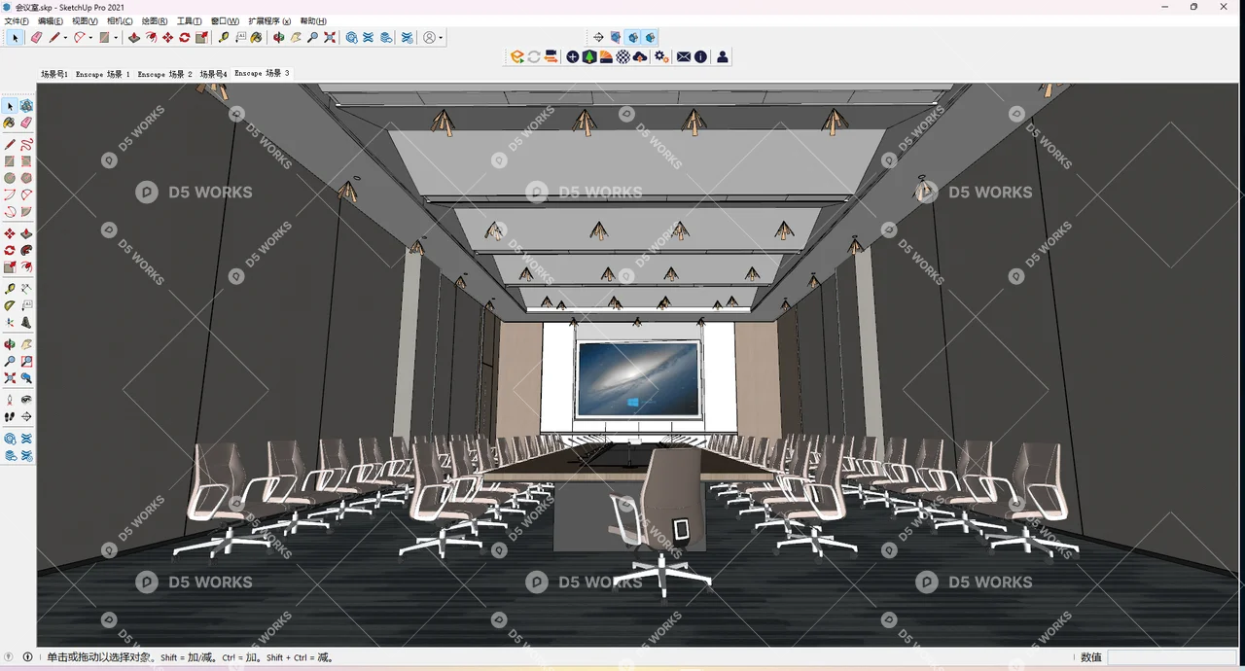Activate the Orbit tool

pos(277,37)
